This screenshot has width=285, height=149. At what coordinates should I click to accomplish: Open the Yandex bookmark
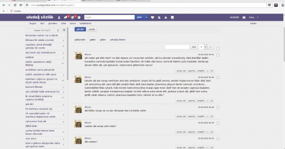point(15,11)
